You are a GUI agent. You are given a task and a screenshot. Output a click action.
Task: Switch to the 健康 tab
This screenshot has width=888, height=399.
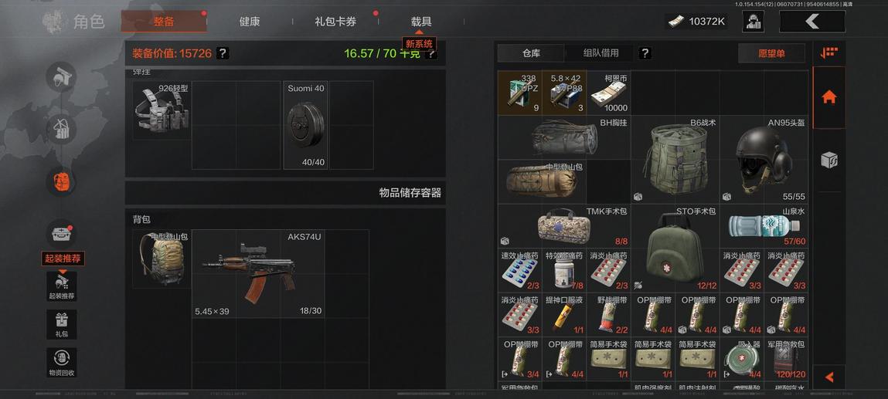pyautogui.click(x=249, y=22)
